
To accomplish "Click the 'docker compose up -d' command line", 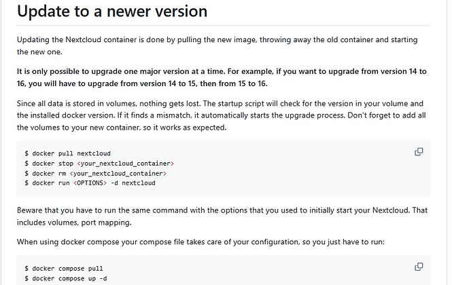I will point(66,278).
